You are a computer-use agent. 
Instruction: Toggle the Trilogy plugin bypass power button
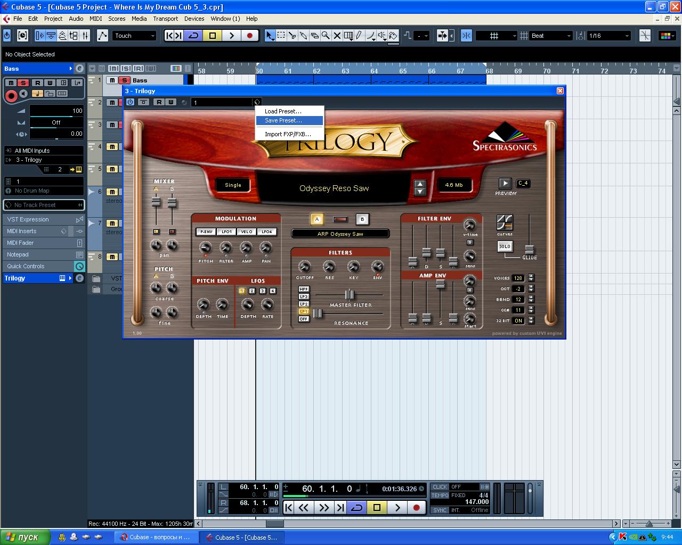point(131,102)
